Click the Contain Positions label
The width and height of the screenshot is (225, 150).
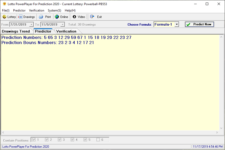click(16, 141)
